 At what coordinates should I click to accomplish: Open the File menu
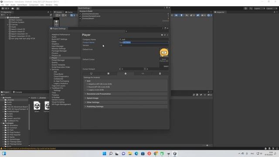click(2, 5)
